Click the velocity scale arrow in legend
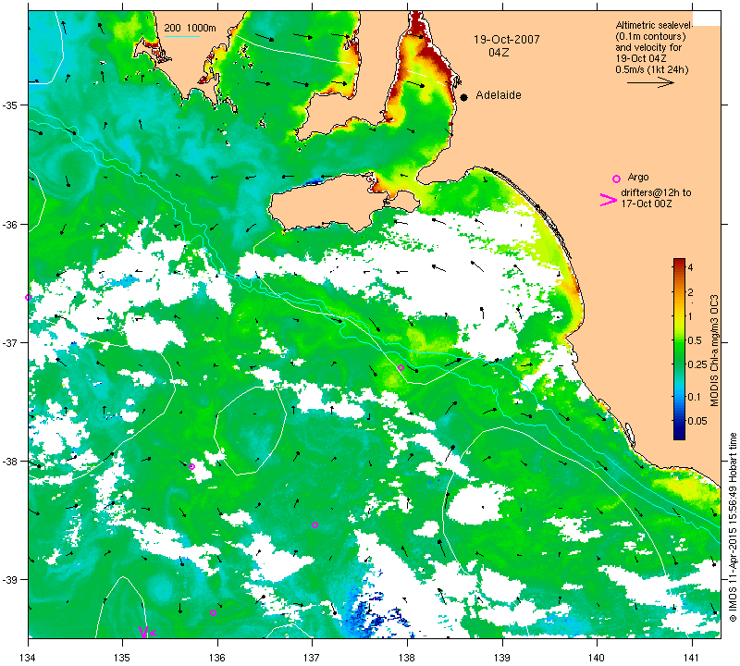 650,82
